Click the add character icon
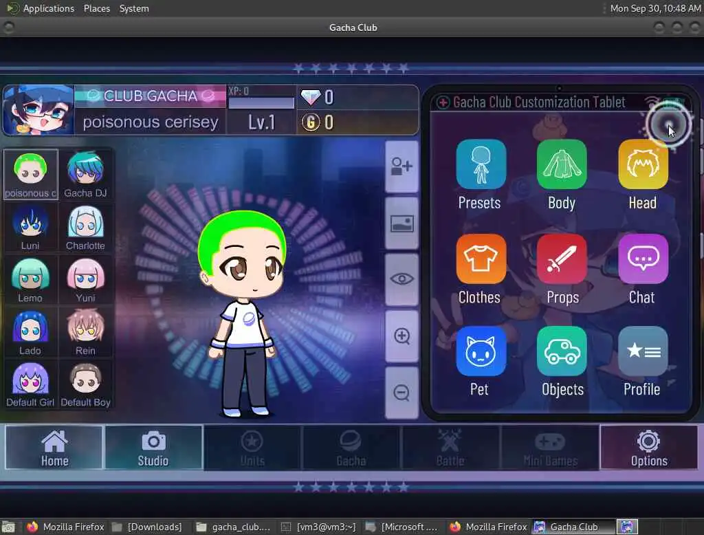This screenshot has width=704, height=535. (401, 166)
